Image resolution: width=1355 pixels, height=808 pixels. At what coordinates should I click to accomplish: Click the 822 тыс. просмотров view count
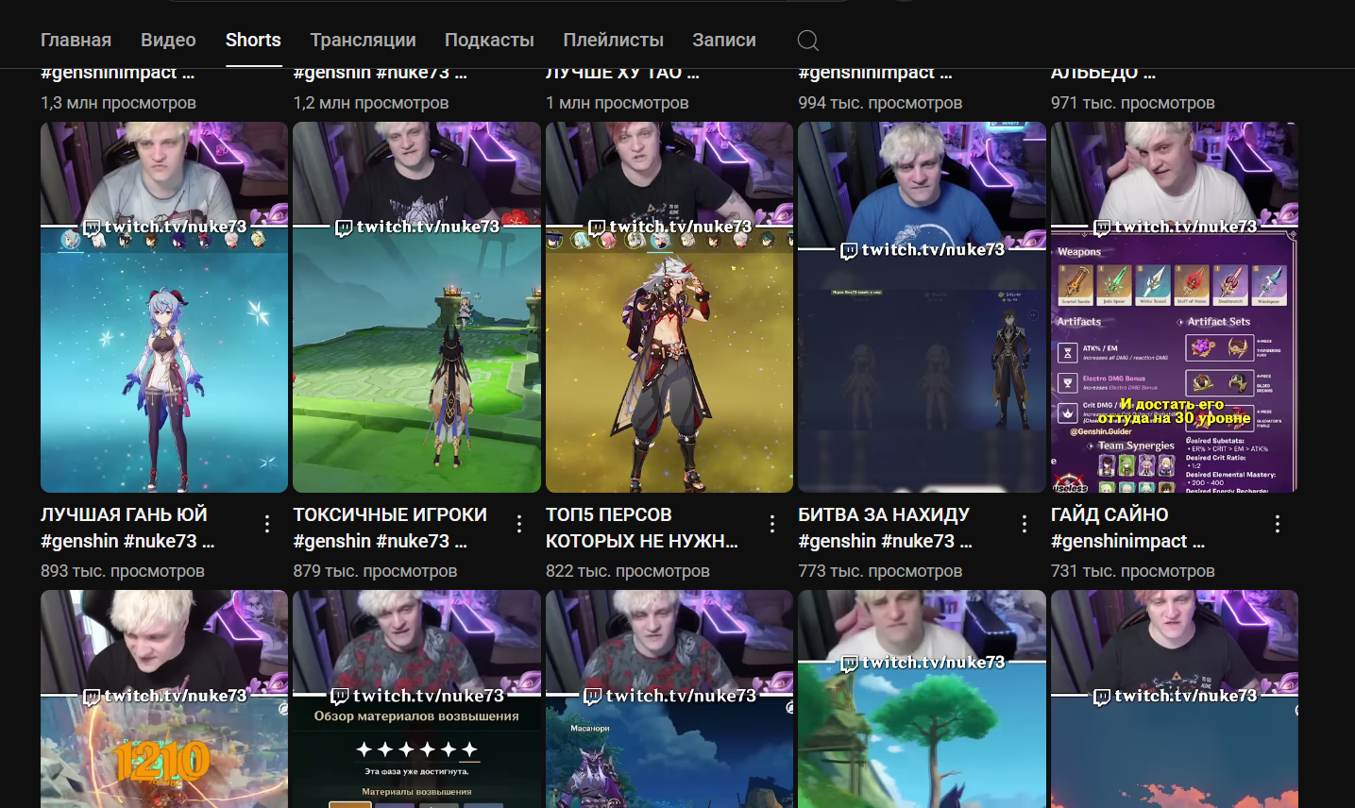pyautogui.click(x=628, y=571)
